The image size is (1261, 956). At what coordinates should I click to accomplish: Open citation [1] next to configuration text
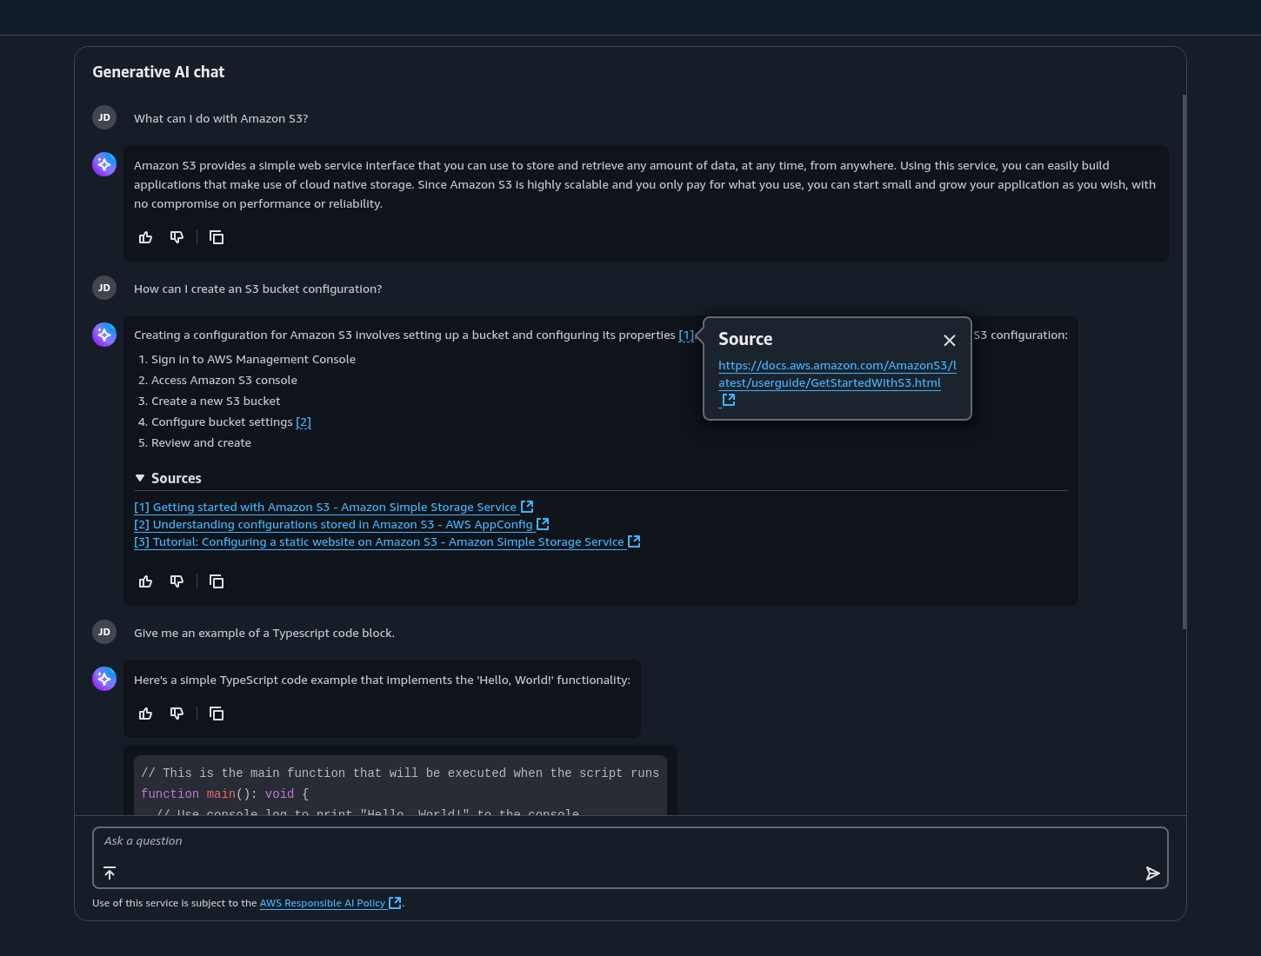[x=686, y=335]
